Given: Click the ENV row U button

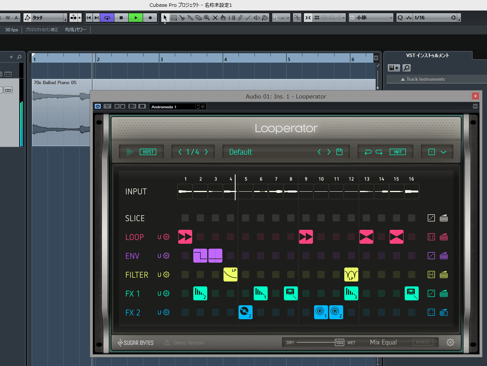Looking at the screenshot, I should 159,256.
